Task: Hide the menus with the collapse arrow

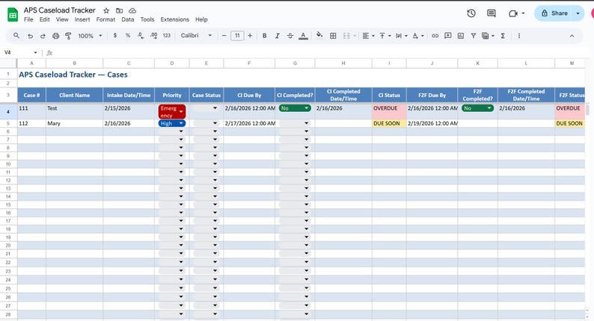Action: coord(572,36)
